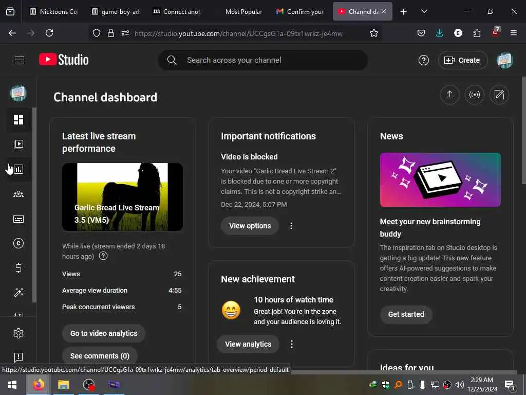This screenshot has width=526, height=395.
Task: Open the Customization magic wand sidebar icon
Action: (18, 293)
